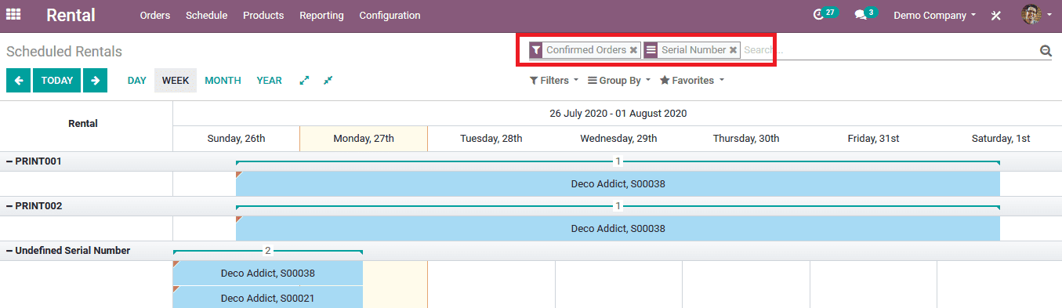The image size is (1062, 308).
Task: Open PRINT001 Deco Addict S00038 rental bar
Action: tap(618, 184)
